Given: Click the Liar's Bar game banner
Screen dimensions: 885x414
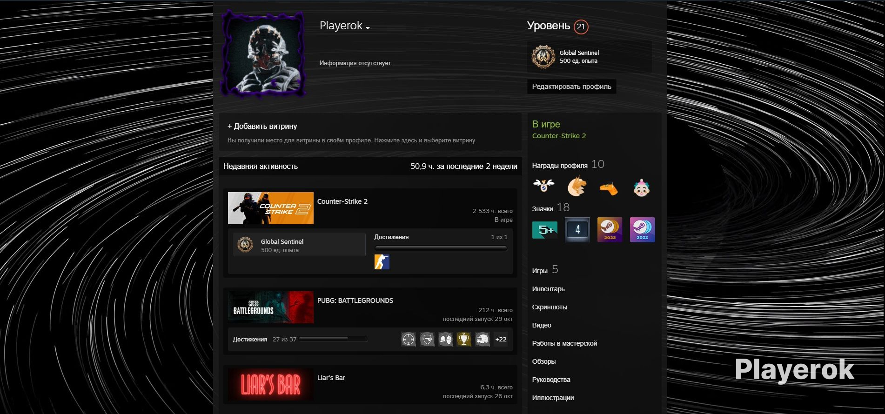Looking at the screenshot, I should click(271, 384).
